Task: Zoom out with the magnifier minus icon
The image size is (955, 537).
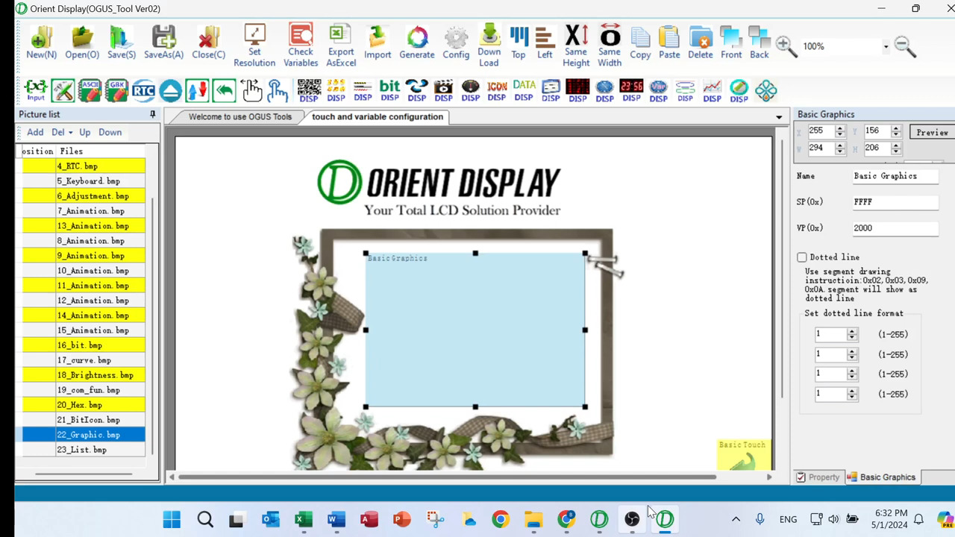Action: coord(905,46)
